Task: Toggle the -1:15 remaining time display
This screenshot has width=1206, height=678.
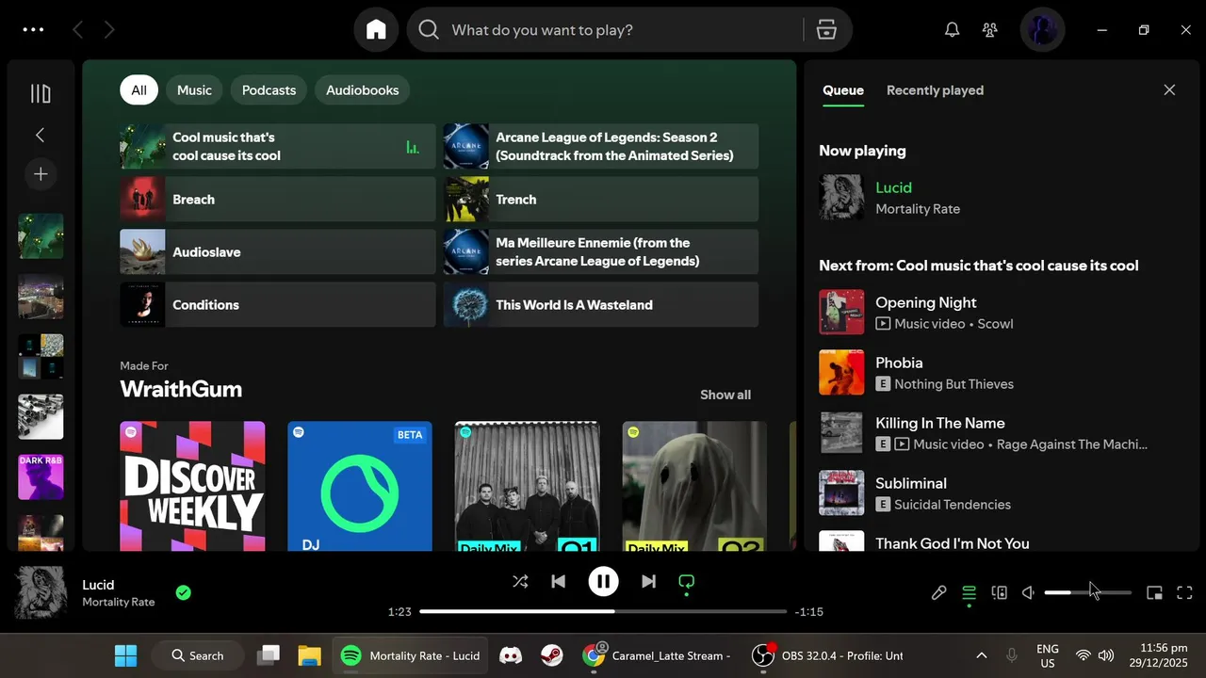Action: point(809,612)
